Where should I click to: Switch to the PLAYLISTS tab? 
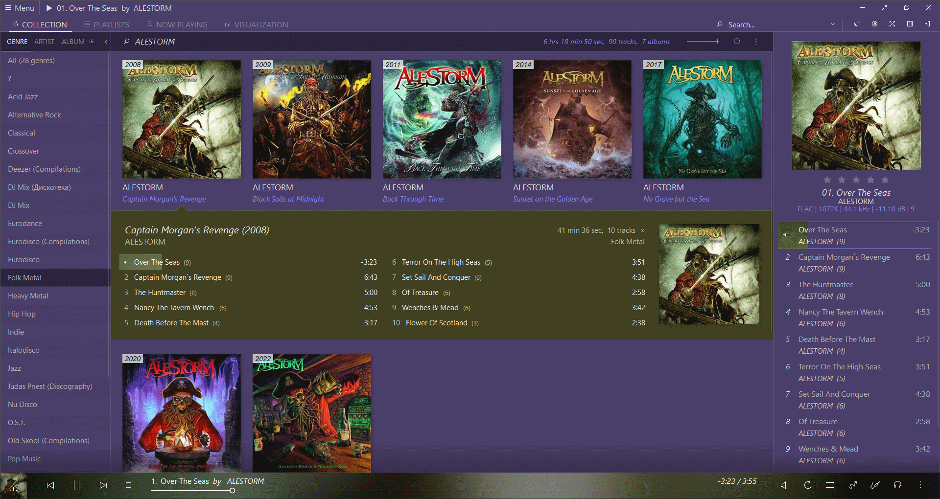tap(106, 24)
